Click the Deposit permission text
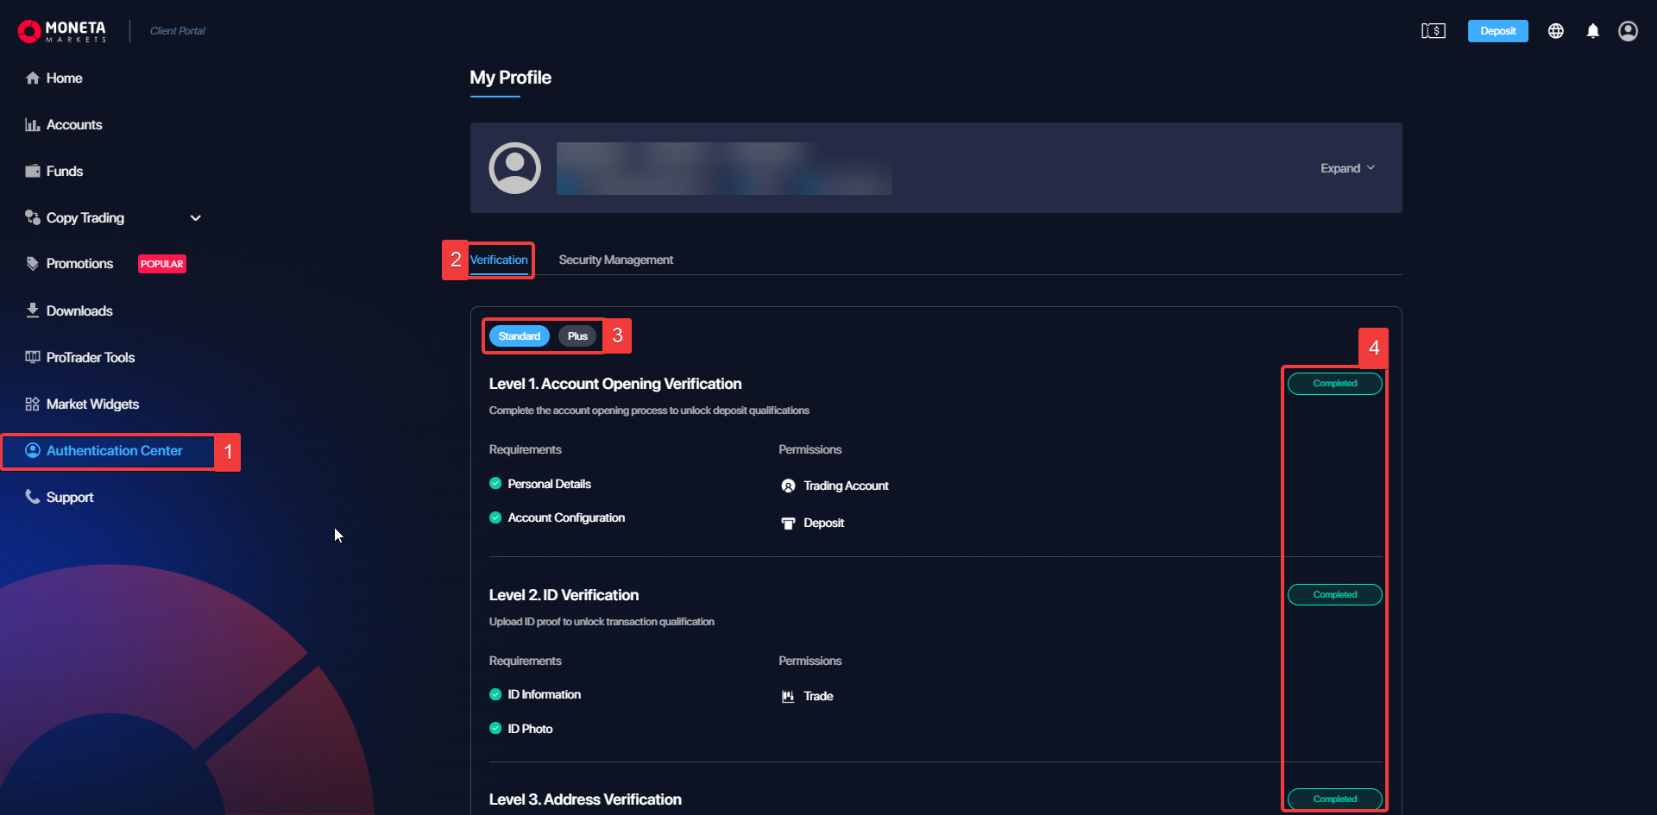Viewport: 1657px width, 815px height. (x=824, y=523)
